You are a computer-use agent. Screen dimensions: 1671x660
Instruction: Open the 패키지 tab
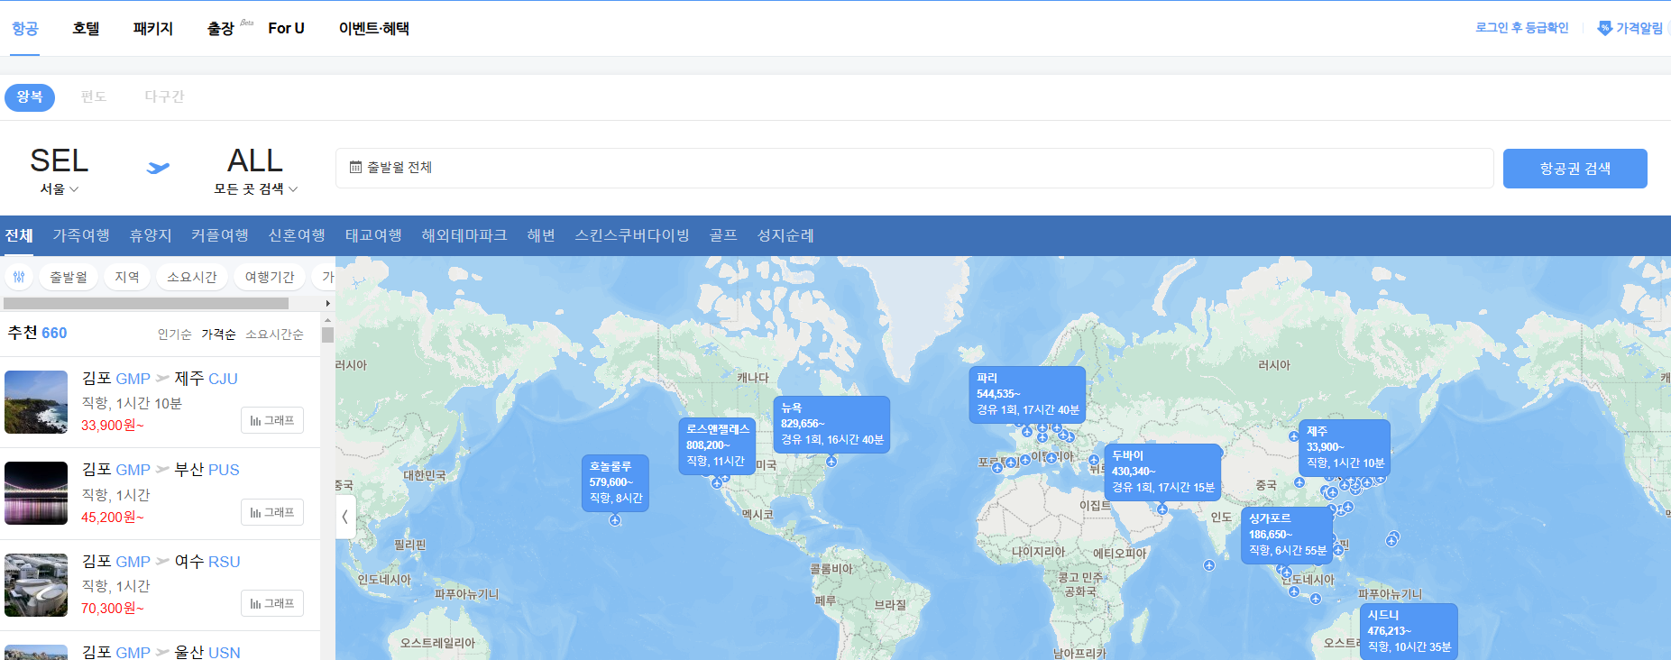(153, 29)
